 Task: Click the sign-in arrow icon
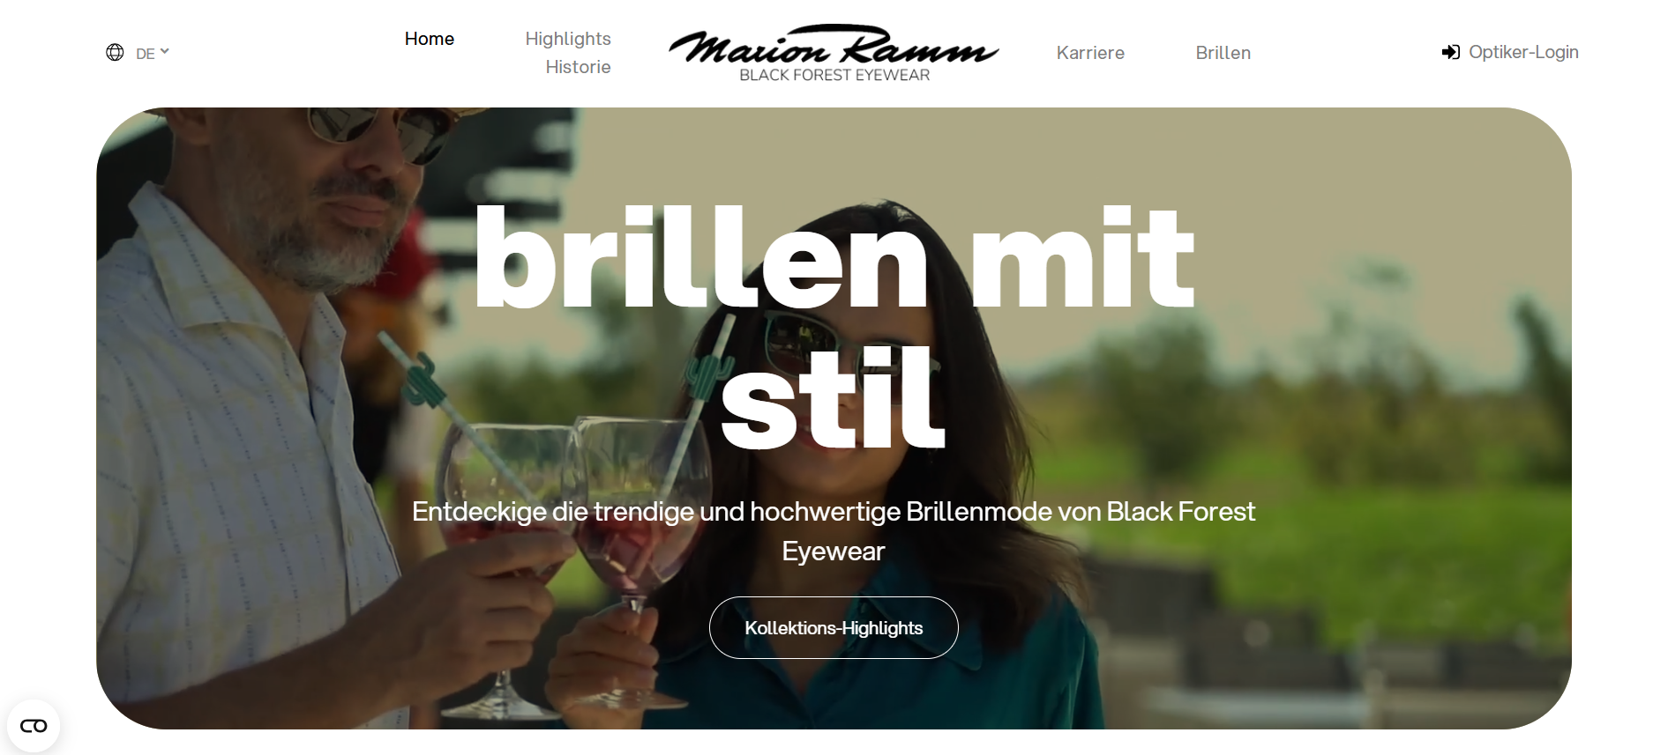1451,52
